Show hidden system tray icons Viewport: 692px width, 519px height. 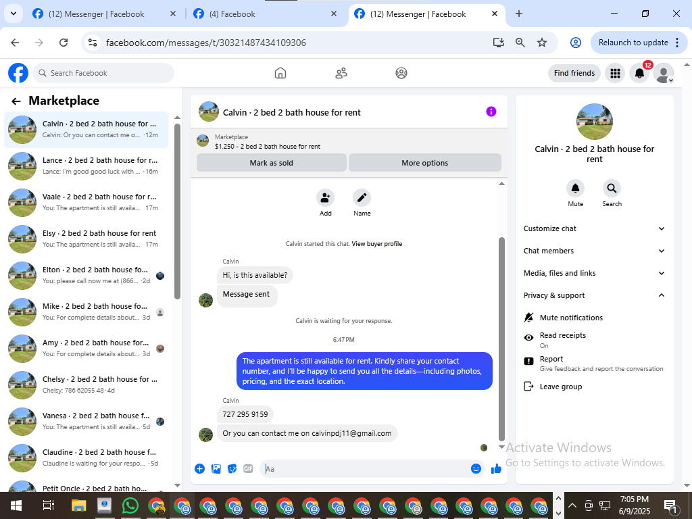[x=572, y=505]
